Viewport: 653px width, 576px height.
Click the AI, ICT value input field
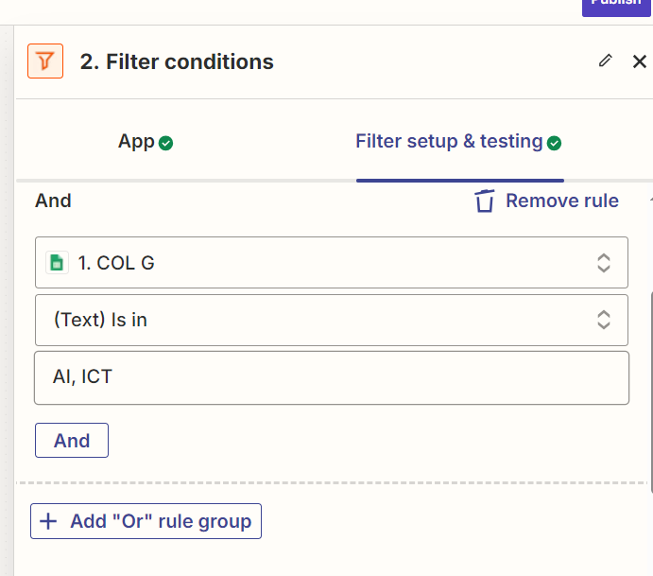point(332,377)
